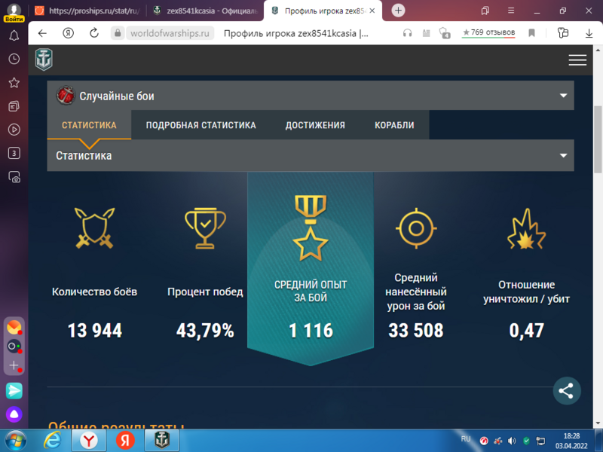603x452 pixels.
Task: Click the share button icon
Action: (567, 391)
